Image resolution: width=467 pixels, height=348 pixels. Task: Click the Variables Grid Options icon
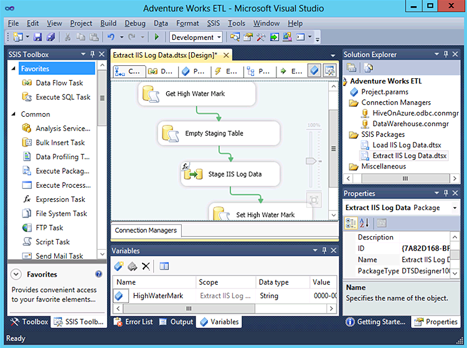(x=164, y=266)
